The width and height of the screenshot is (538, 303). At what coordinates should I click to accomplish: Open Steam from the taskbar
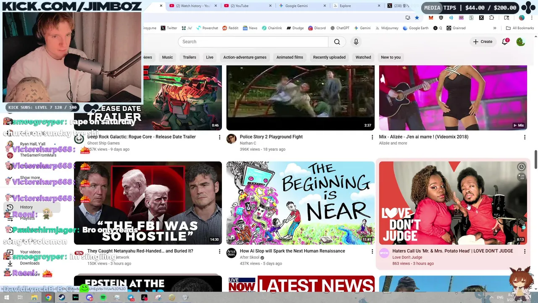62,298
